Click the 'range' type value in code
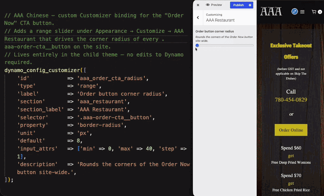Screen dimensions: 324x196 click(x=88, y=86)
